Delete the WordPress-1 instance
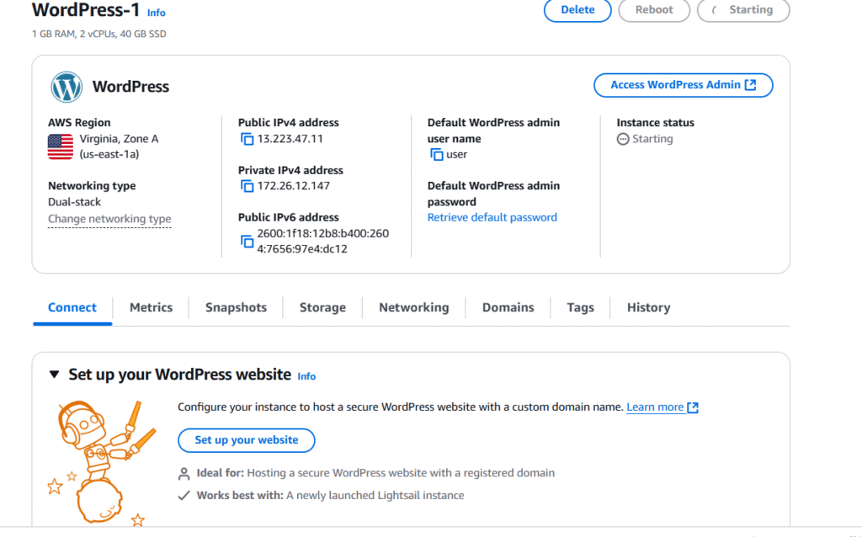This screenshot has height=537, width=862. [577, 10]
